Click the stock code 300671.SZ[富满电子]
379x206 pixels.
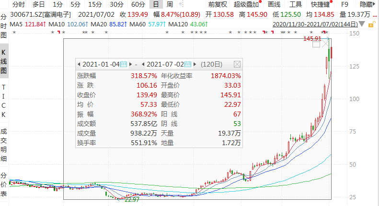point(40,14)
